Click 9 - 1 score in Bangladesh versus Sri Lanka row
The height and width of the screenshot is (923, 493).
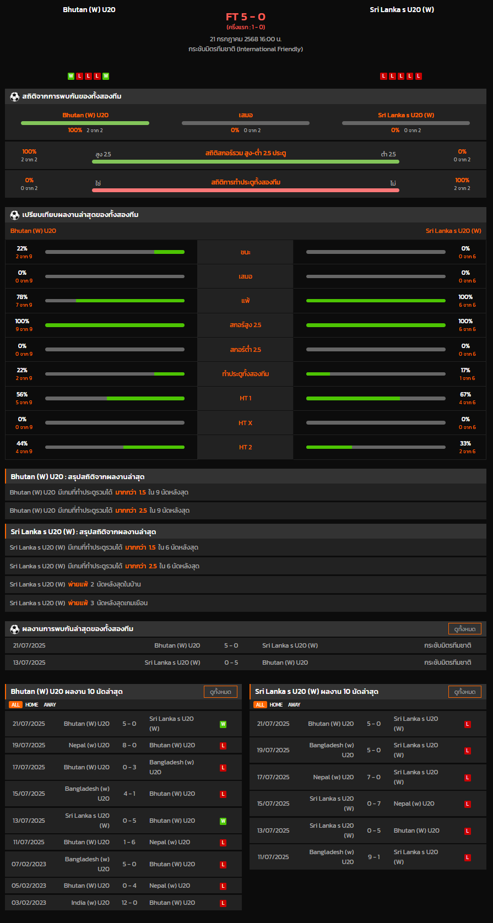pos(374,857)
